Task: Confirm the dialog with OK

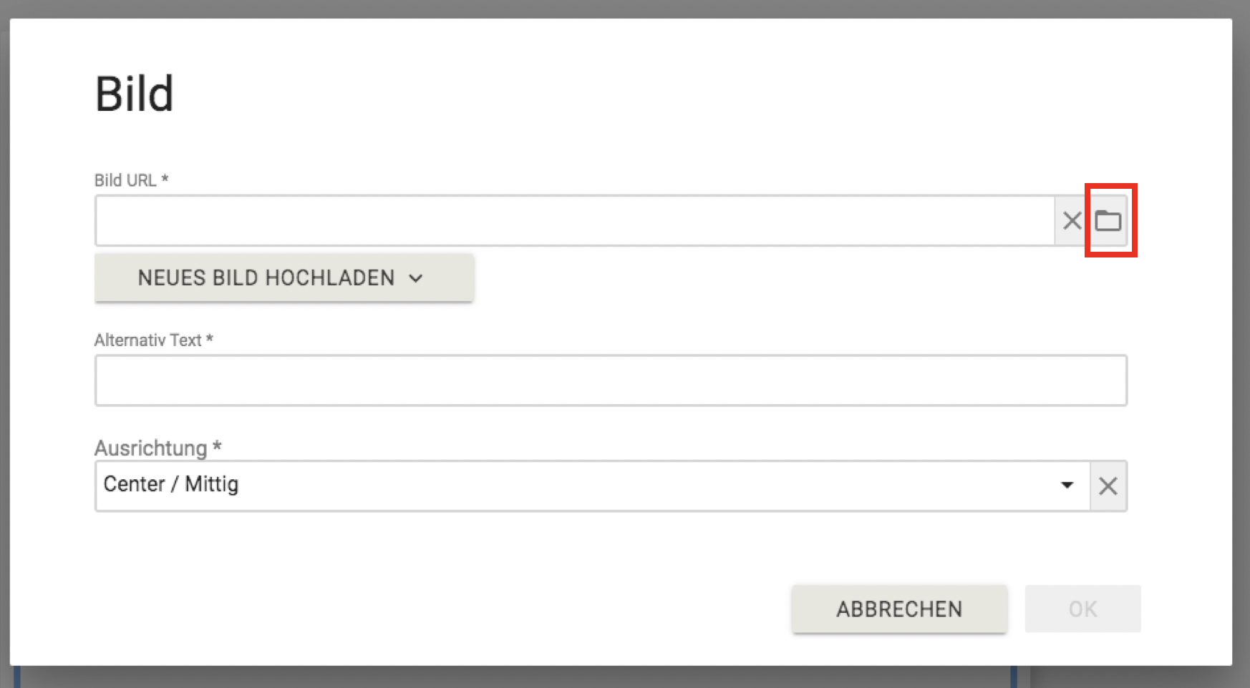Action: (1082, 609)
